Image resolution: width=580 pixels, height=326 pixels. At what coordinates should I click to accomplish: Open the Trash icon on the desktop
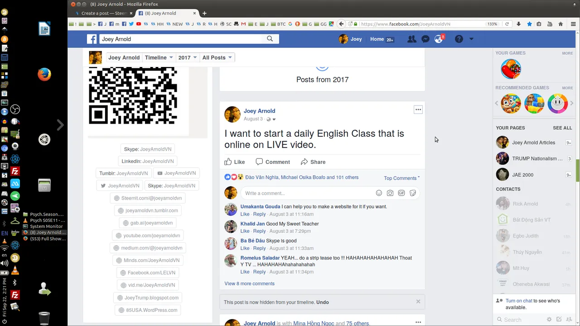pyautogui.click(x=44, y=318)
